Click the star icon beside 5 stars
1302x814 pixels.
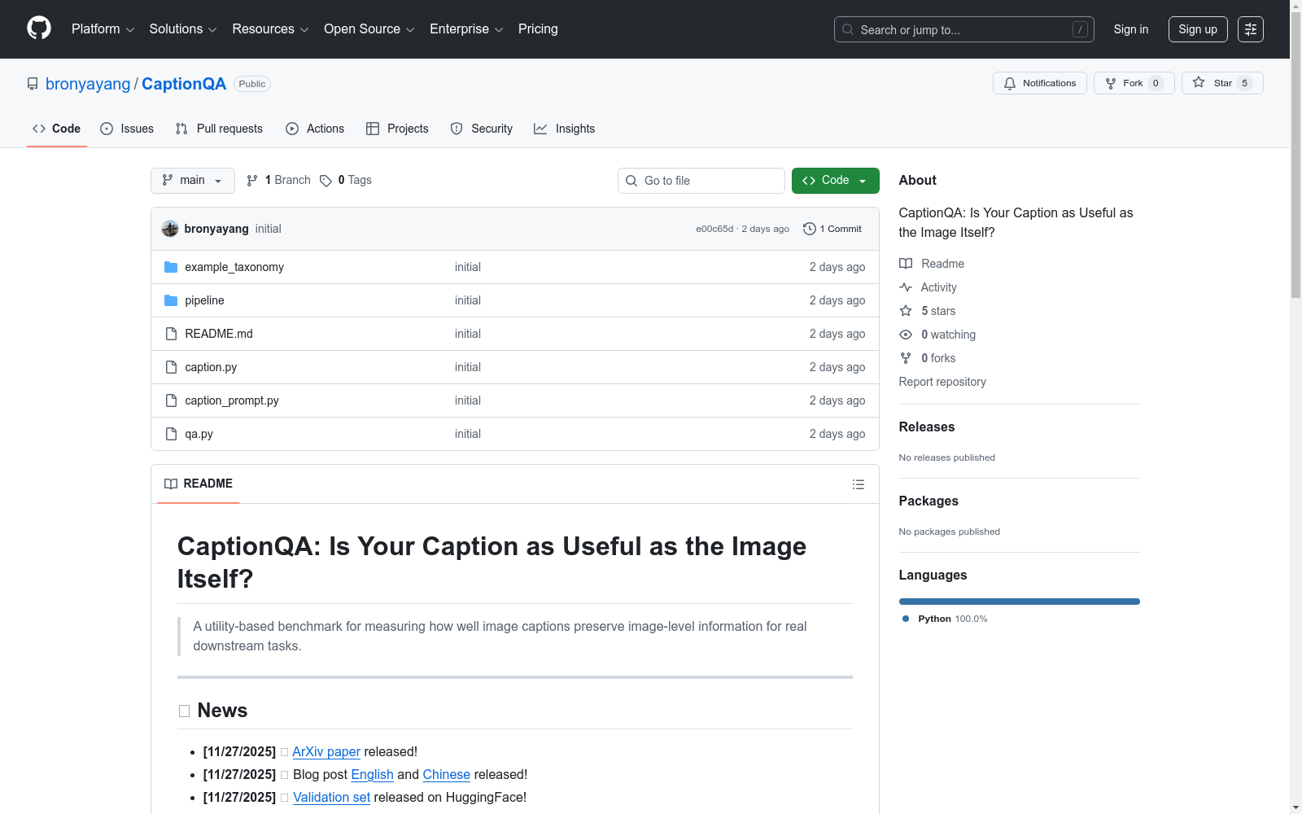point(906,311)
